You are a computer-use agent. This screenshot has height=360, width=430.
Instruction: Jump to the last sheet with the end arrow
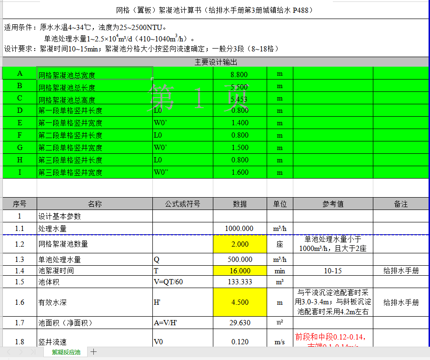click(33, 352)
